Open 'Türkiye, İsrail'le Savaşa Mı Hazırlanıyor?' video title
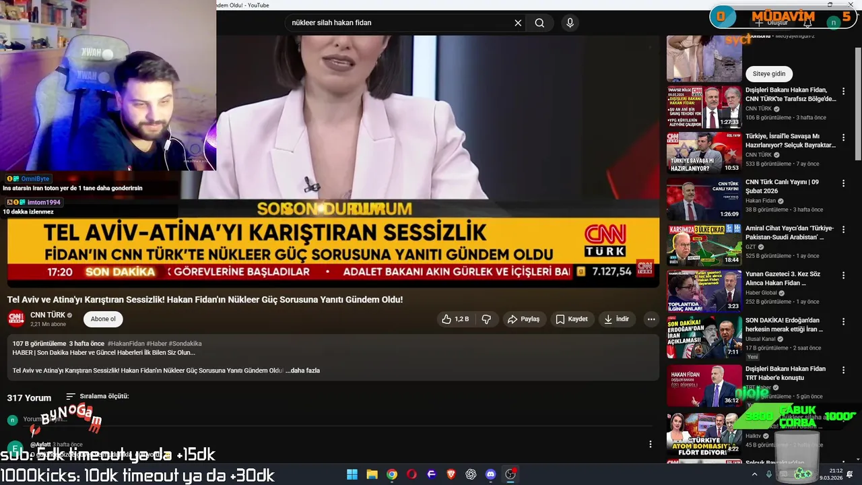This screenshot has height=485, width=862. click(791, 140)
